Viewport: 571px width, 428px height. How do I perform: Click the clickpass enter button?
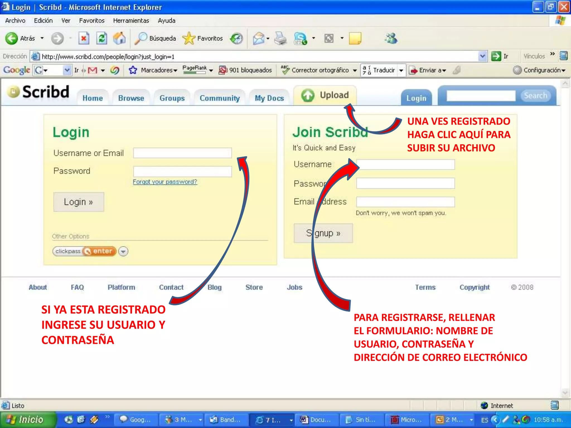pos(84,251)
